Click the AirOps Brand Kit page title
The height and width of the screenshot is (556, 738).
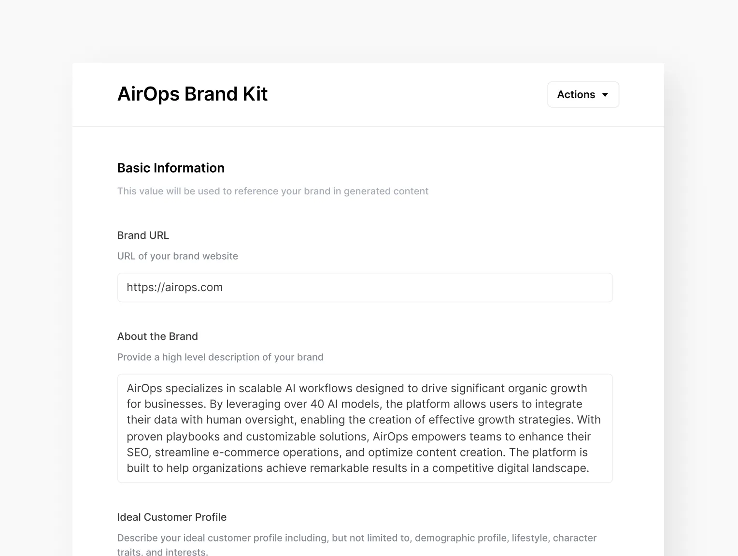192,94
